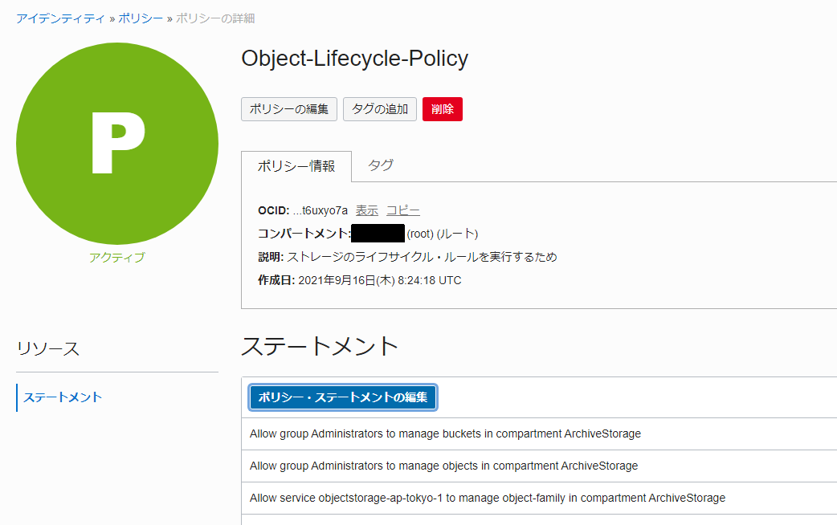Click the manage objects statement row
The height and width of the screenshot is (525, 837).
[539, 466]
